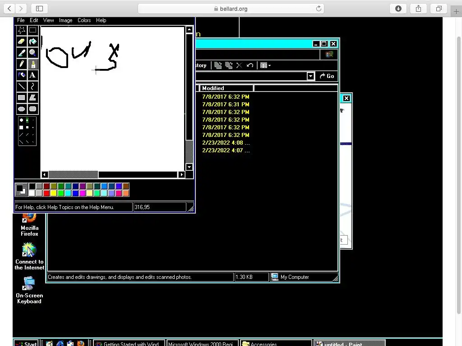462x346 pixels.
Task: Pick the Eraser tool in Paint
Action: pos(22,41)
